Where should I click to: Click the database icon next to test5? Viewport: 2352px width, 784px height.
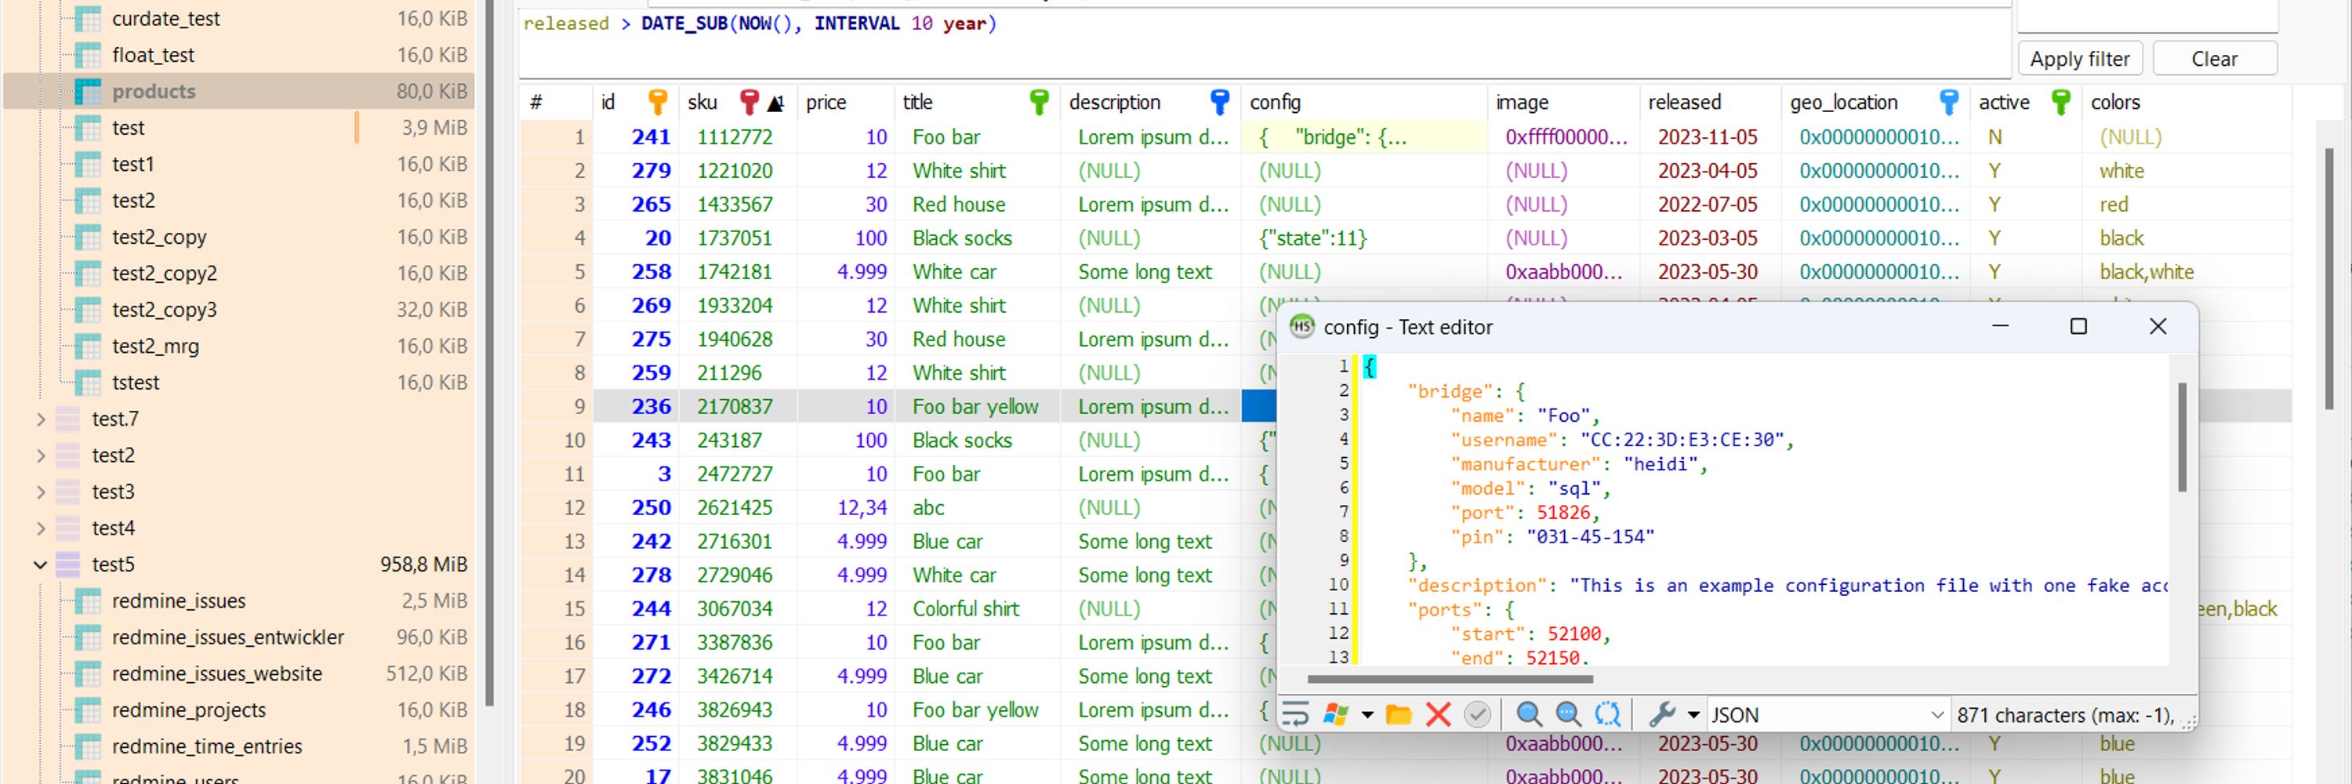pos(67,564)
